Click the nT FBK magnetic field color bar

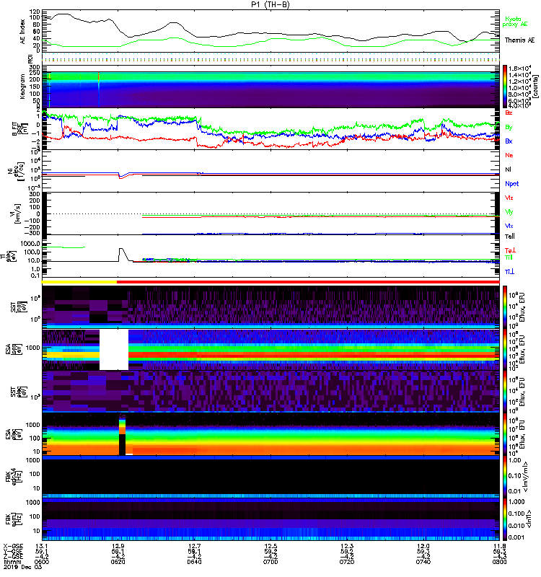(505, 519)
